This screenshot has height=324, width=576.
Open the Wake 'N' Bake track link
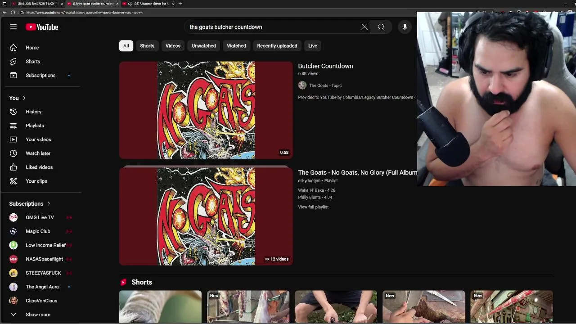316,190
